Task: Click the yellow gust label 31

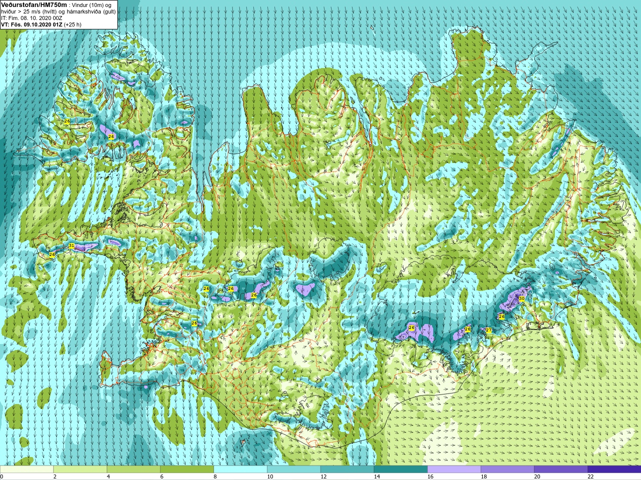Action: coord(71,246)
